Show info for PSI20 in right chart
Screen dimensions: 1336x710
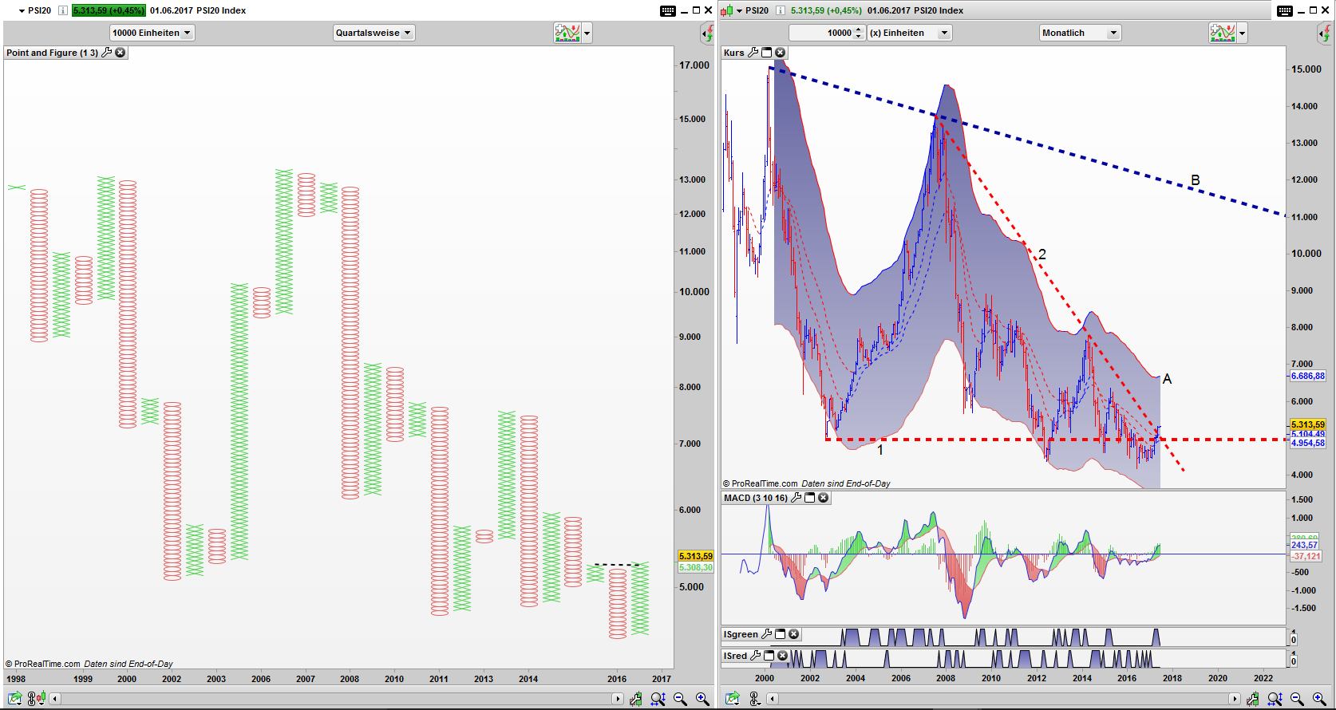780,10
